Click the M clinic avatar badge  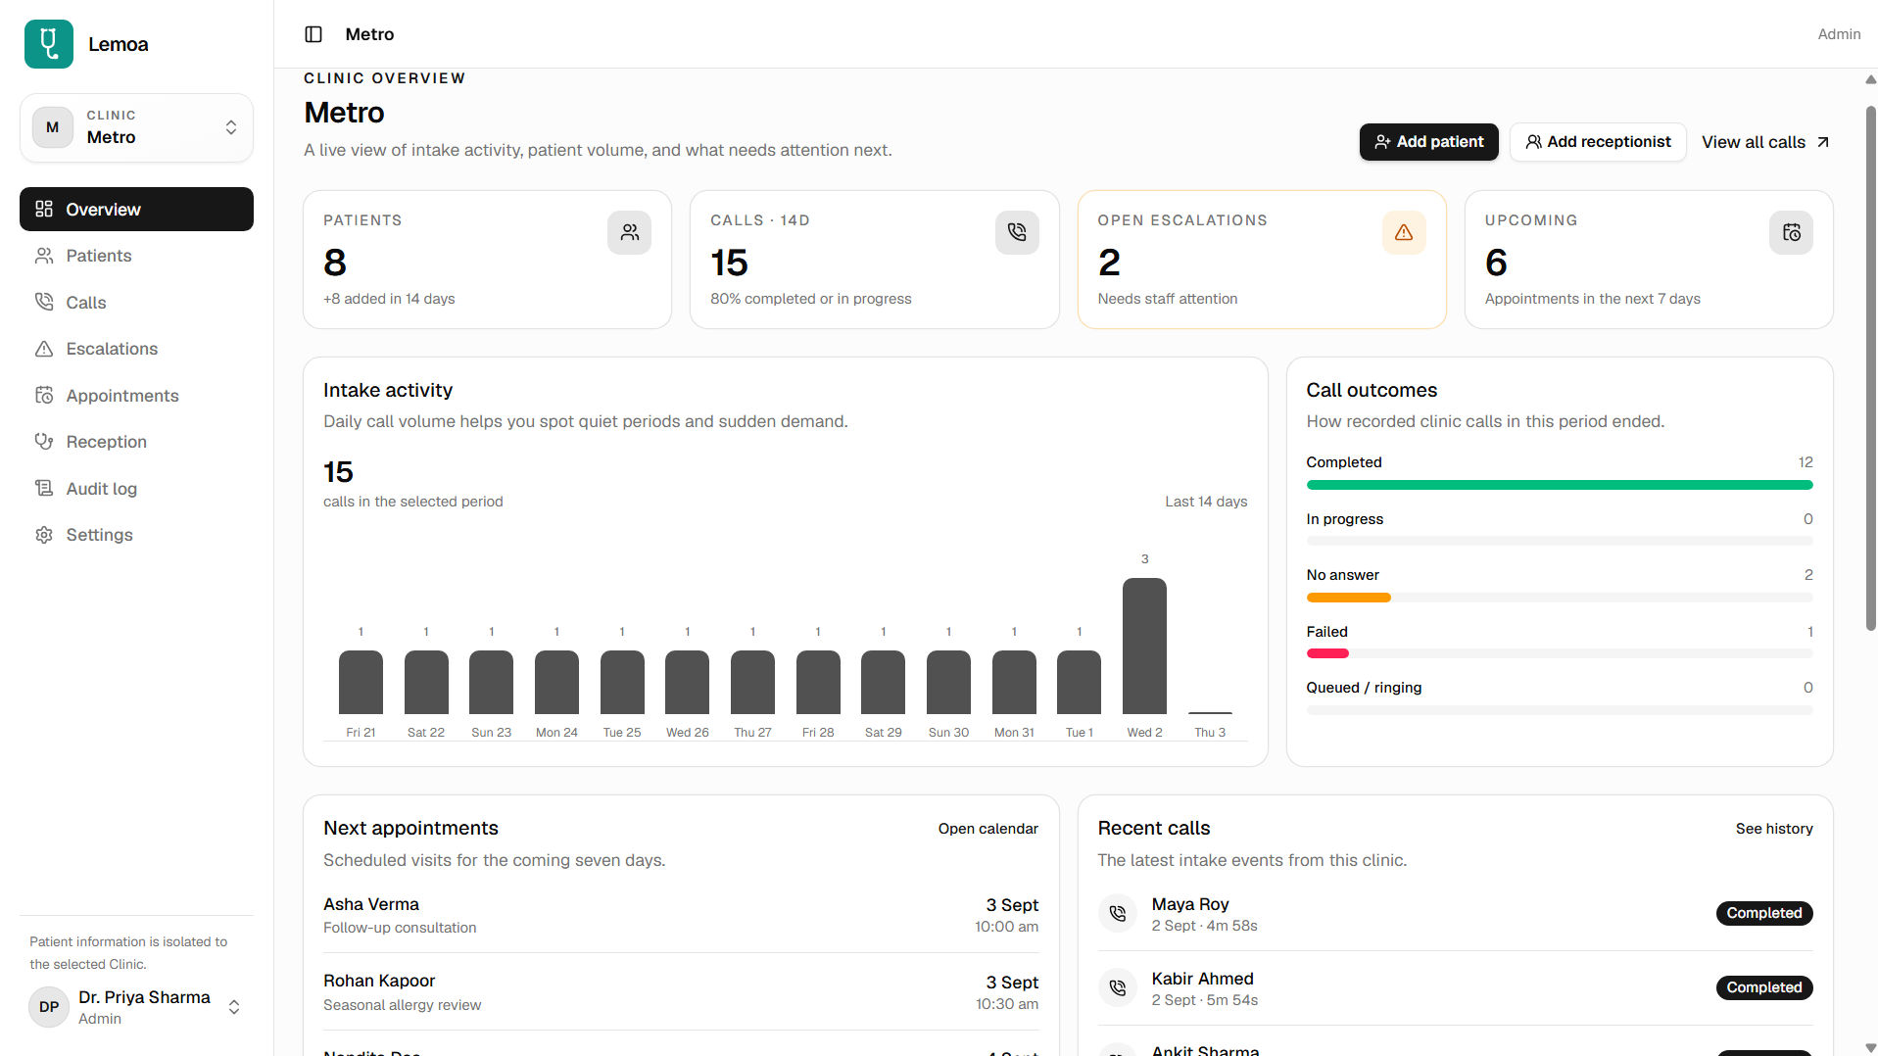[x=53, y=127]
